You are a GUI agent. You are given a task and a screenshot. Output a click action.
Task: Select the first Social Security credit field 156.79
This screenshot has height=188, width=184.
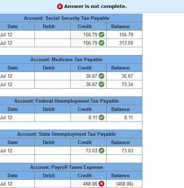coord(88,35)
